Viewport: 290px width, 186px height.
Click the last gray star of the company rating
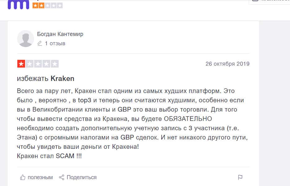pos(59,6)
